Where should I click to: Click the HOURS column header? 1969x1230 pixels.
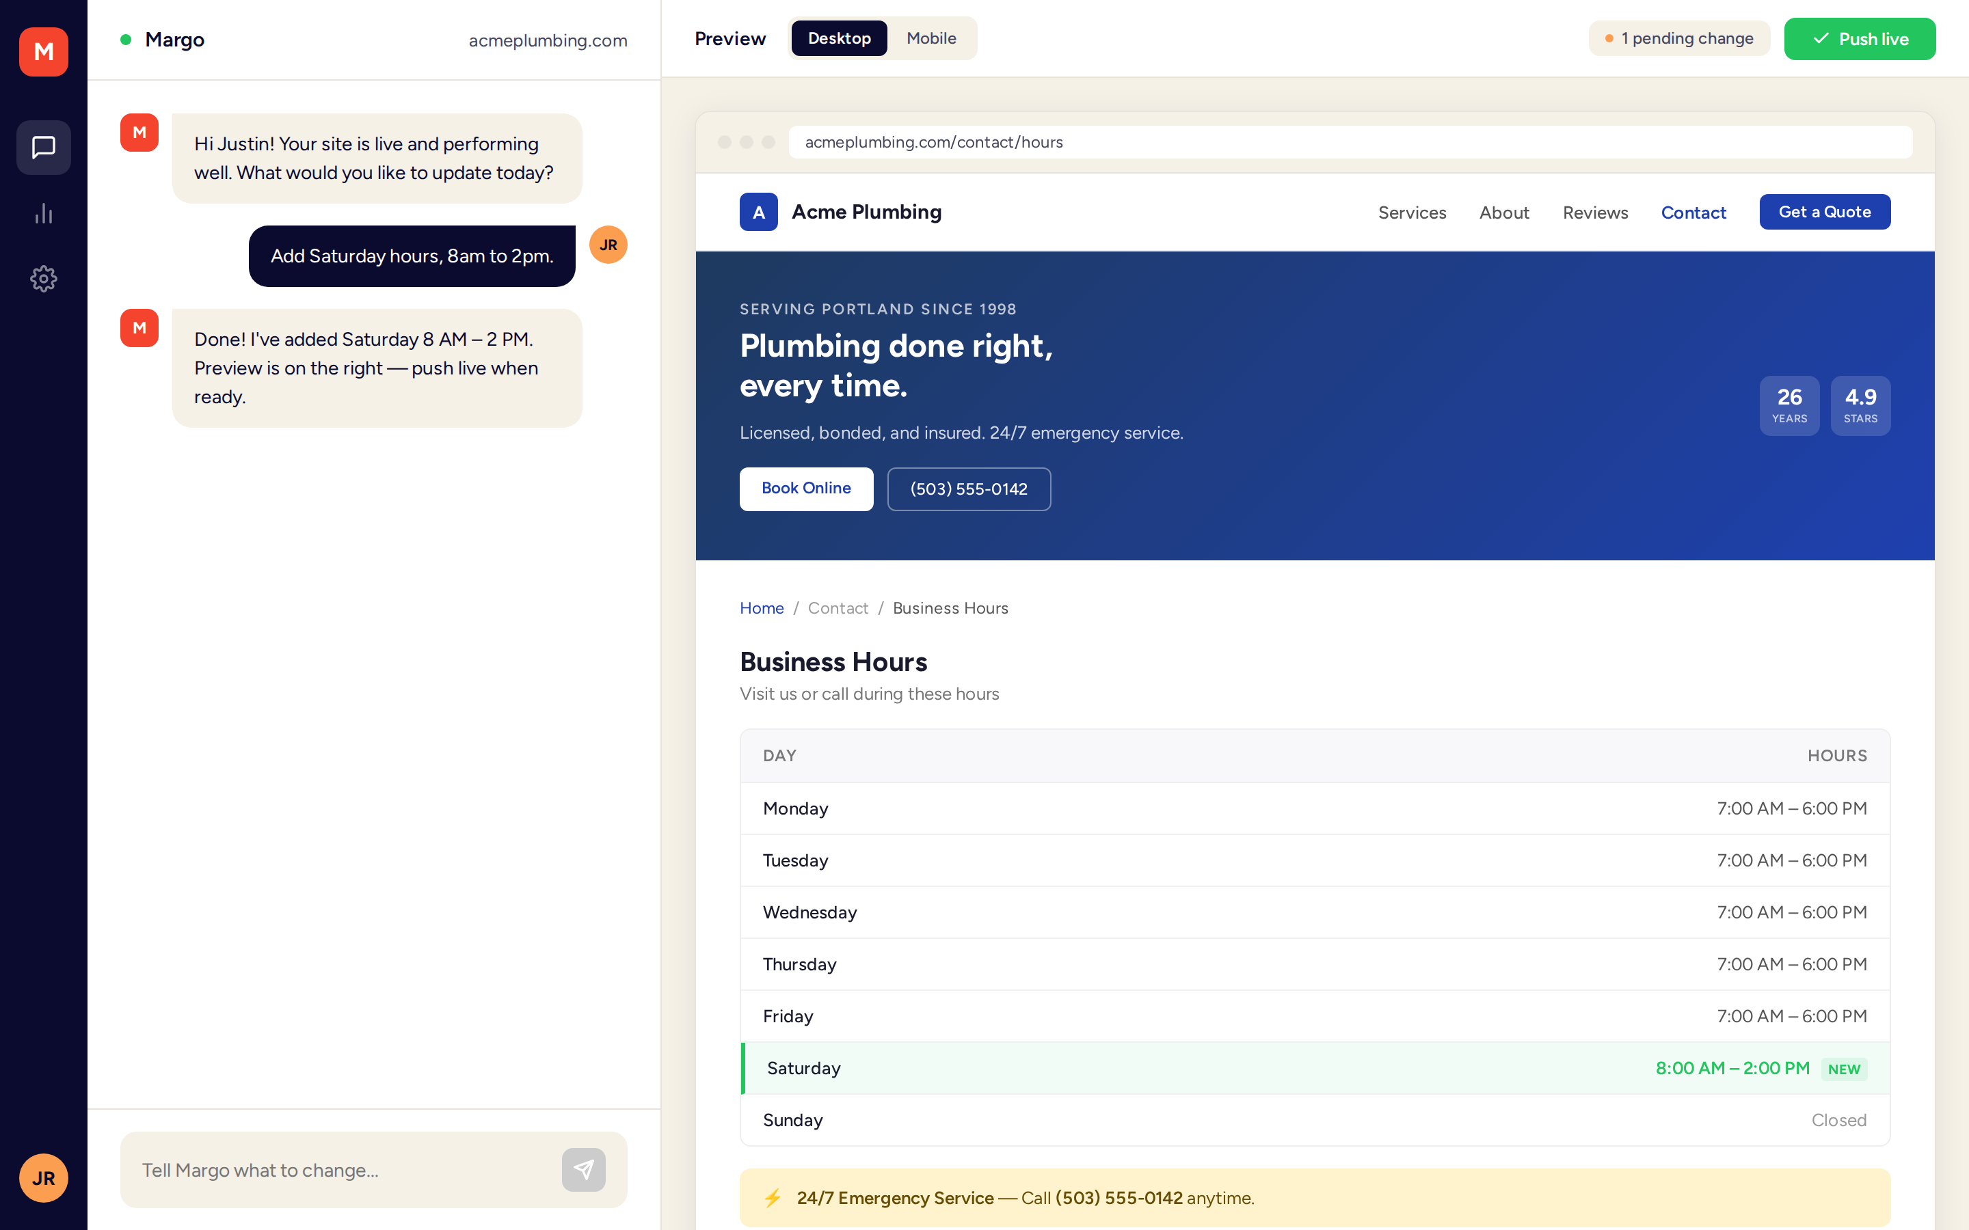pyautogui.click(x=1836, y=756)
